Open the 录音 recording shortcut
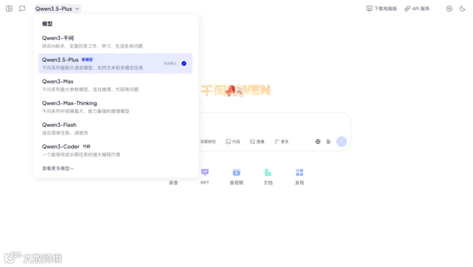This screenshot has height=267, width=473. point(173,182)
